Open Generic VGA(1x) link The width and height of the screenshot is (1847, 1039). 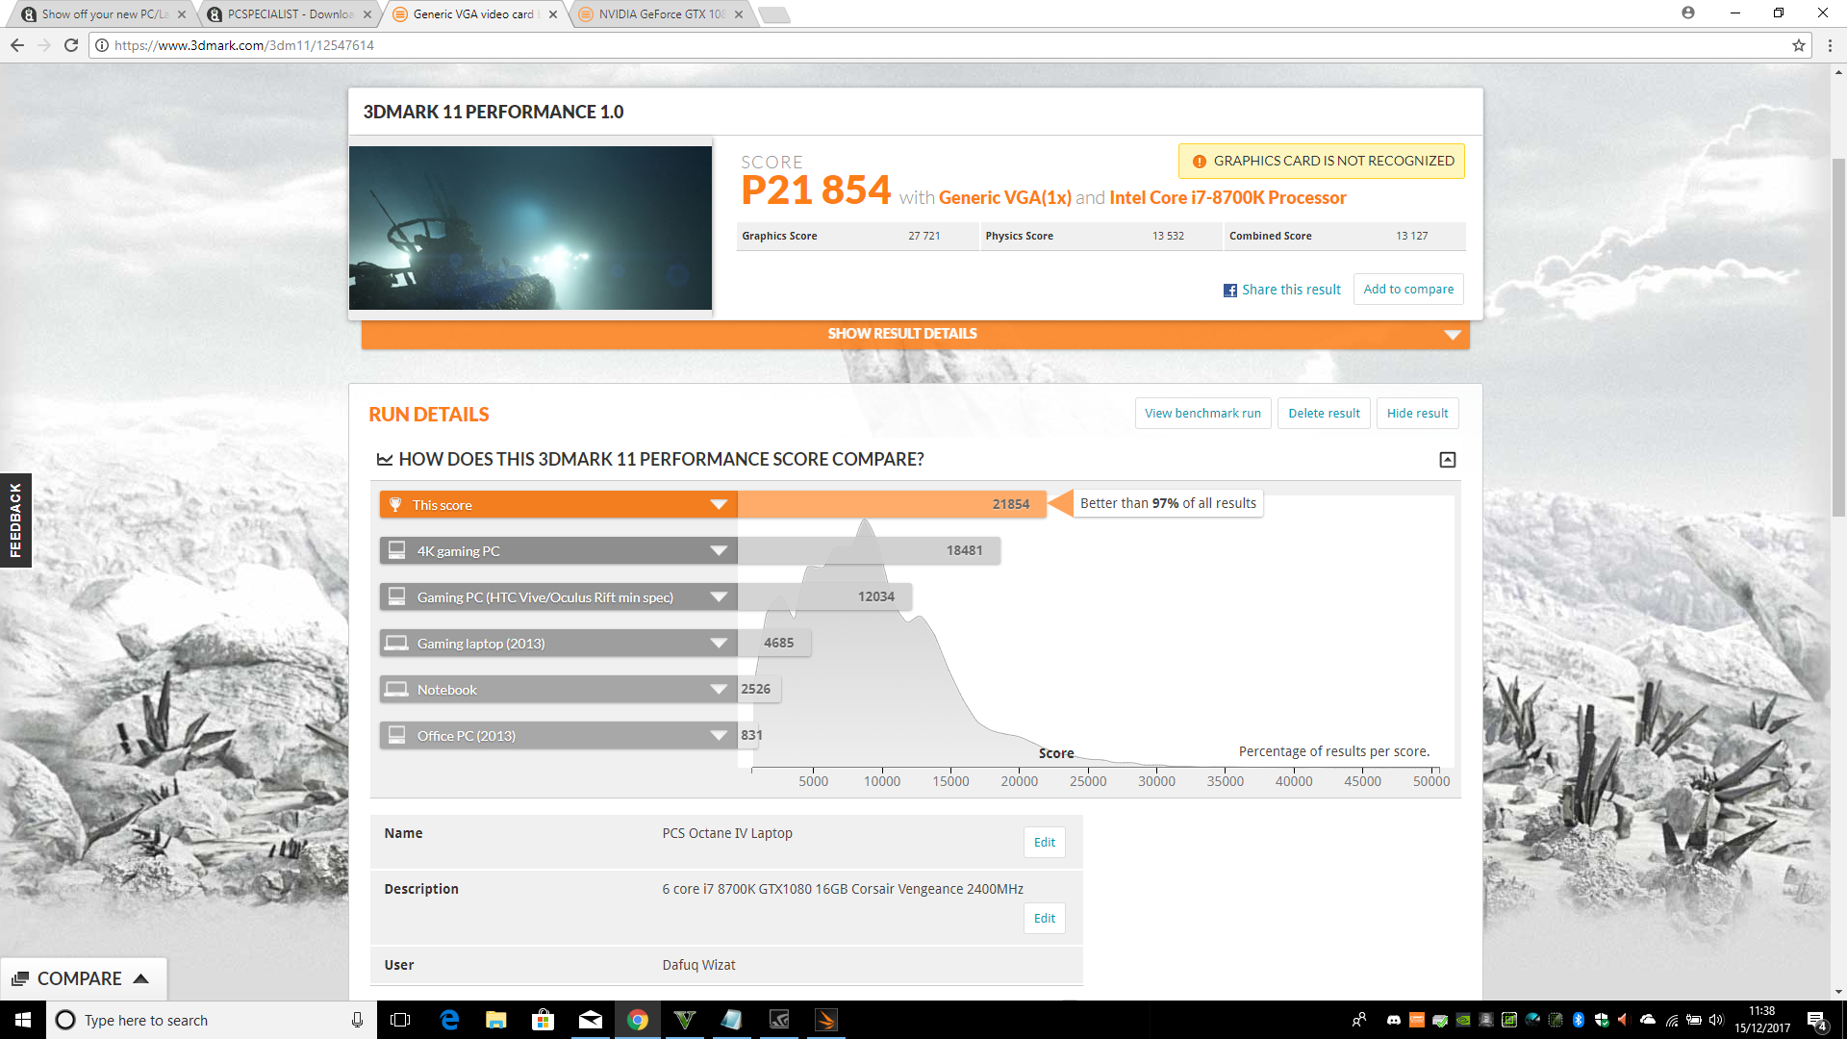coord(1004,197)
